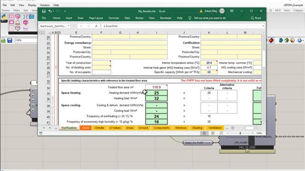Click the Excel Save icon in title bar
Image resolution: width=305 pixels, height=171 pixels.
(x=44, y=11)
